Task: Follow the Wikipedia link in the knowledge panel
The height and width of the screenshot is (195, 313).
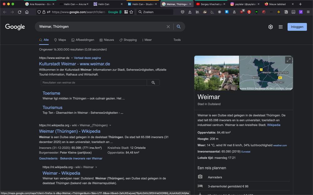Action: [x=274, y=125]
